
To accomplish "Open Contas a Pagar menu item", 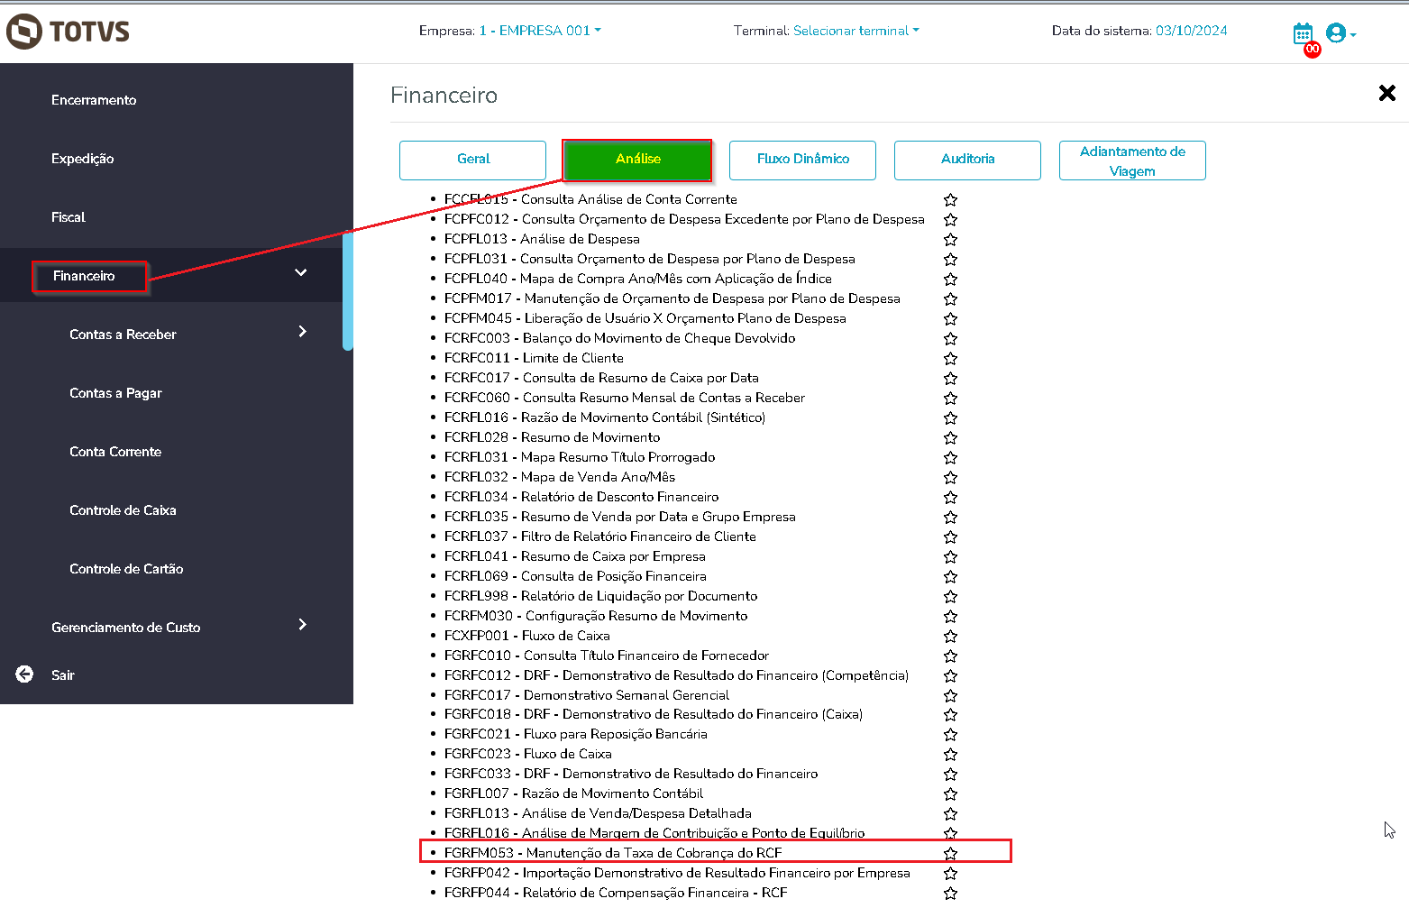I will 115,393.
